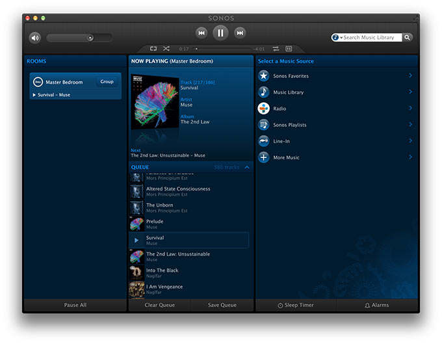442x344 pixels.
Task: Click the Next track text in Now Playing
Action: pos(168,155)
